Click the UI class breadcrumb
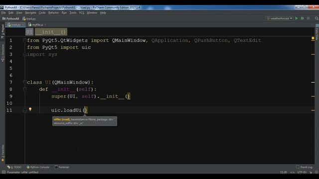319x179 pixels. (29, 32)
